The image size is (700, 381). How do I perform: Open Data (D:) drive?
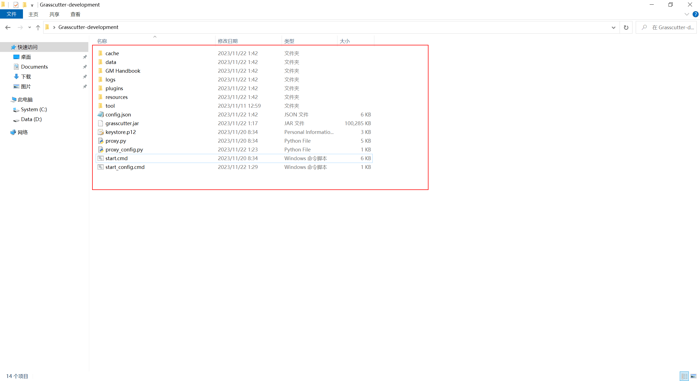pyautogui.click(x=31, y=119)
